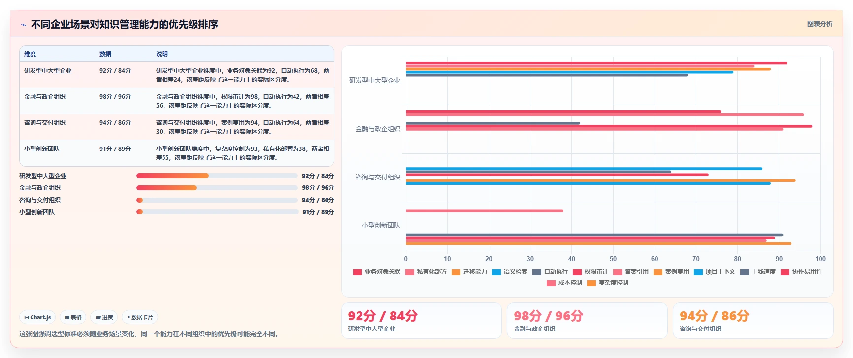Screen dimensions: 853x358
Task: Open the 92分 / 84分 summary card
Action: [422, 321]
